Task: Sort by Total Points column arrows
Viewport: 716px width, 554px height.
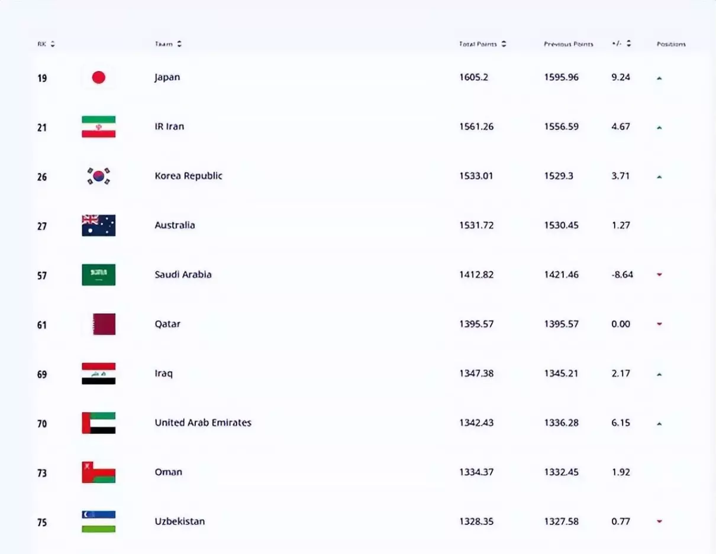Action: 504,44
